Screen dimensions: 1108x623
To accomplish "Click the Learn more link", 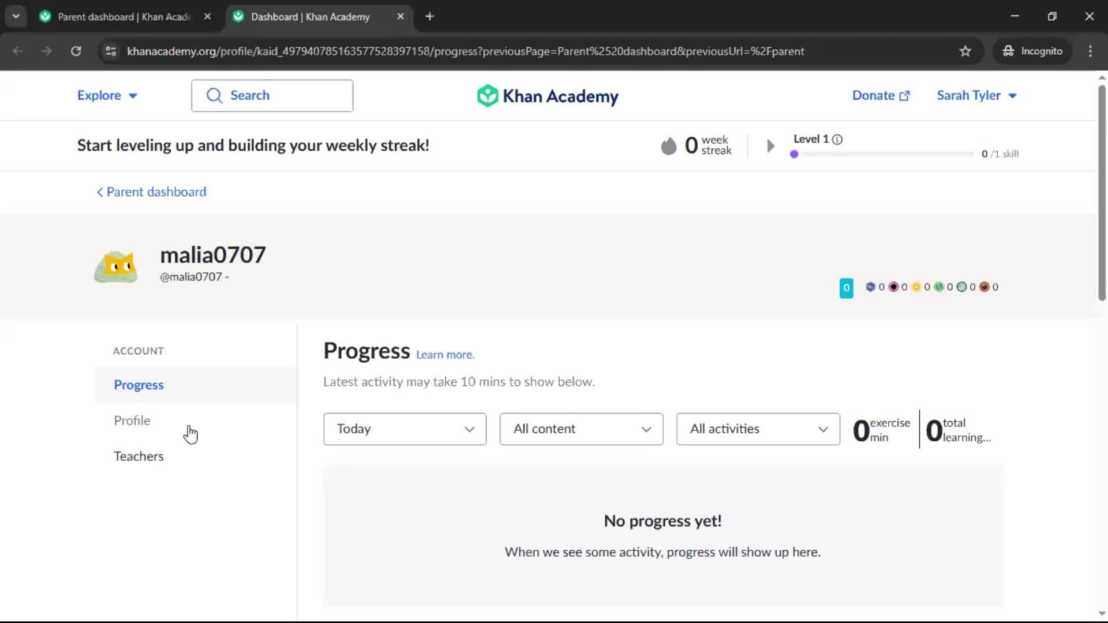I will click(445, 355).
